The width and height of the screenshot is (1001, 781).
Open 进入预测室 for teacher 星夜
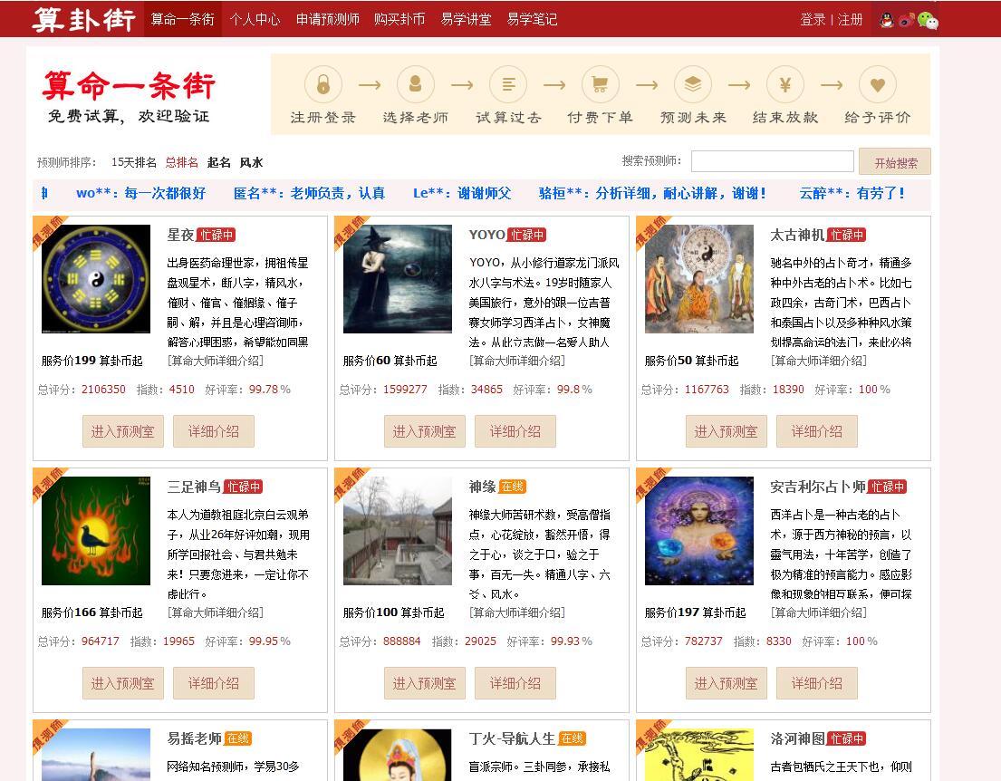coord(122,431)
